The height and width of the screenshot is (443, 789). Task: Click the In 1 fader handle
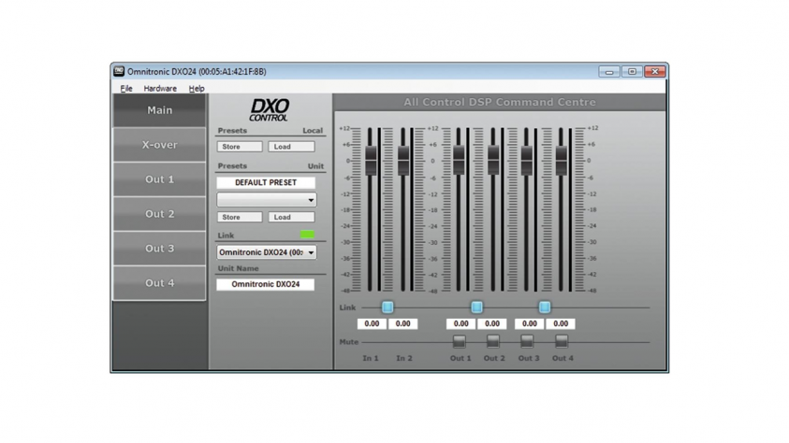pyautogui.click(x=371, y=161)
